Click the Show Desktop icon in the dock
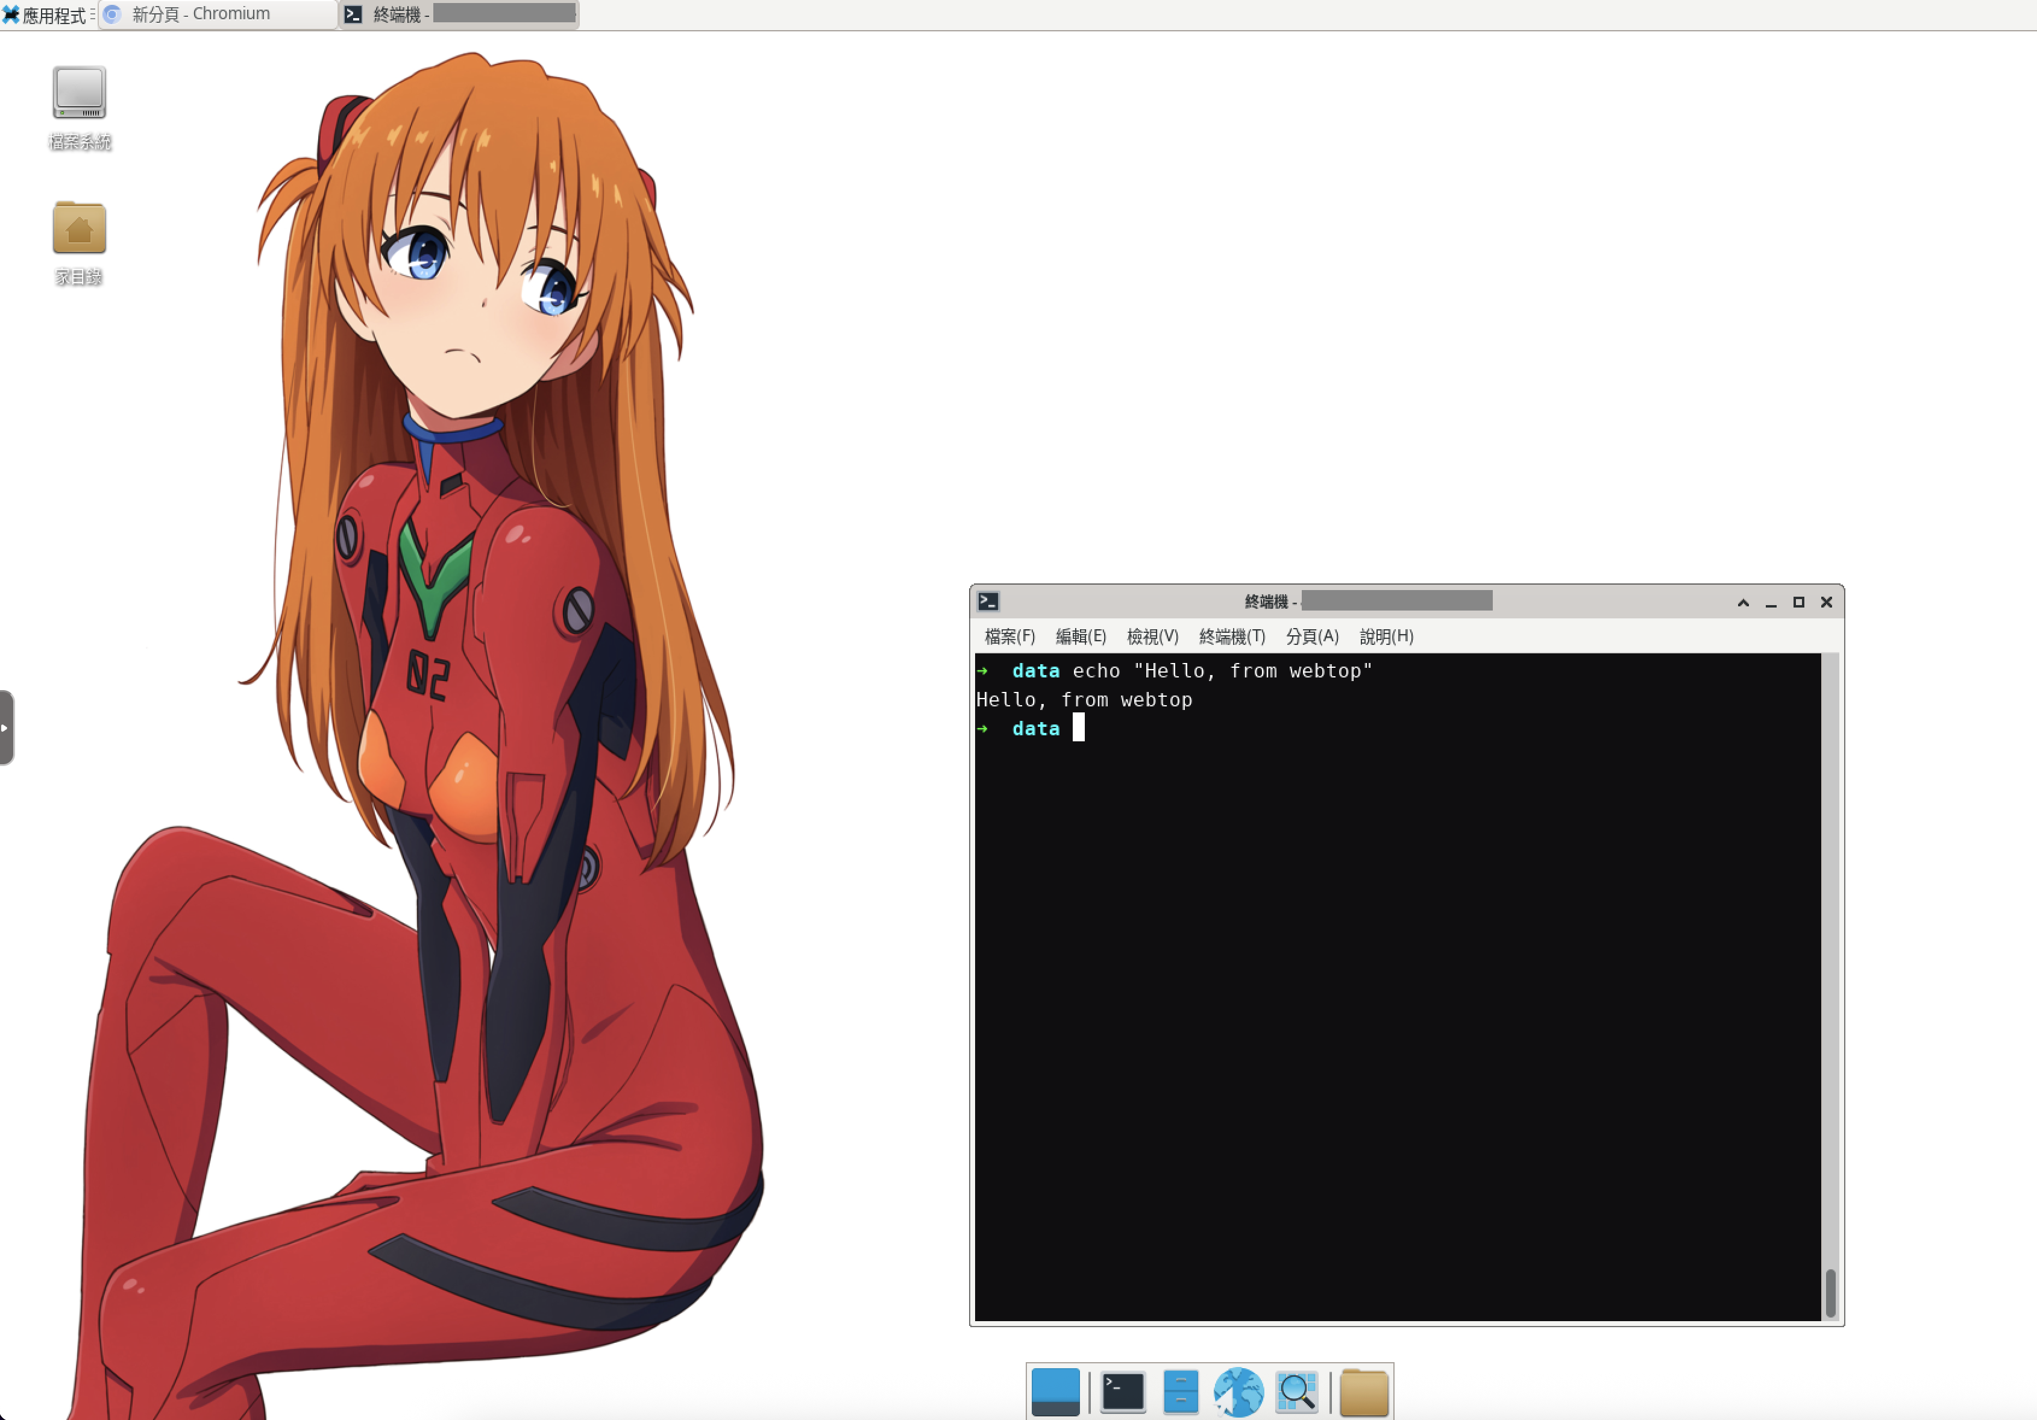Viewport: 2037px width, 1420px height. [1055, 1392]
